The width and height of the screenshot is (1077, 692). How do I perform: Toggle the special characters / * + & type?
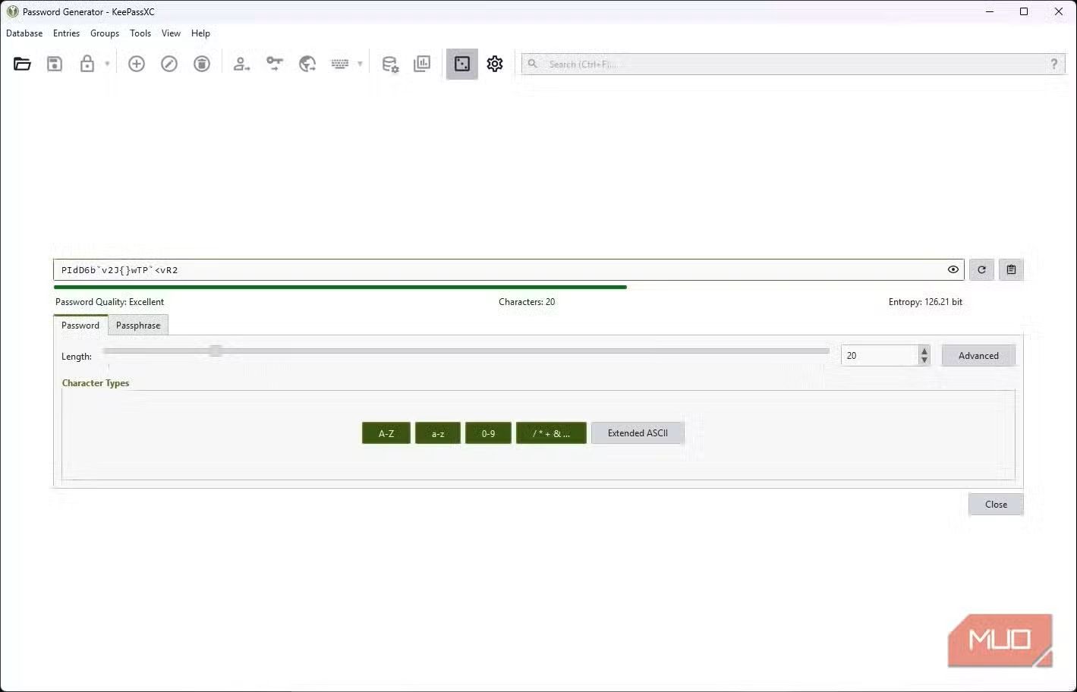[x=551, y=433]
